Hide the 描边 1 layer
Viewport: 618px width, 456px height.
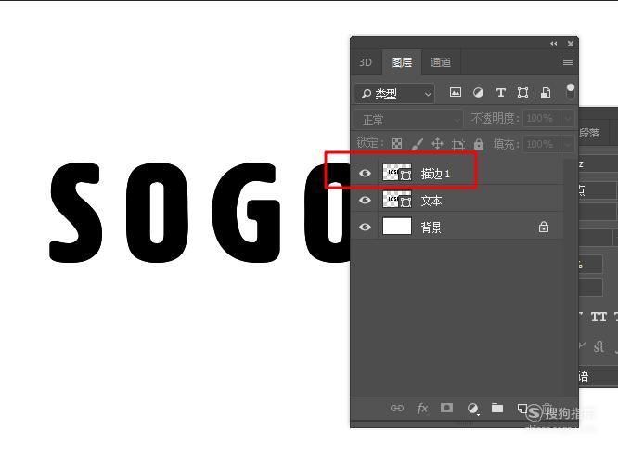tap(365, 173)
